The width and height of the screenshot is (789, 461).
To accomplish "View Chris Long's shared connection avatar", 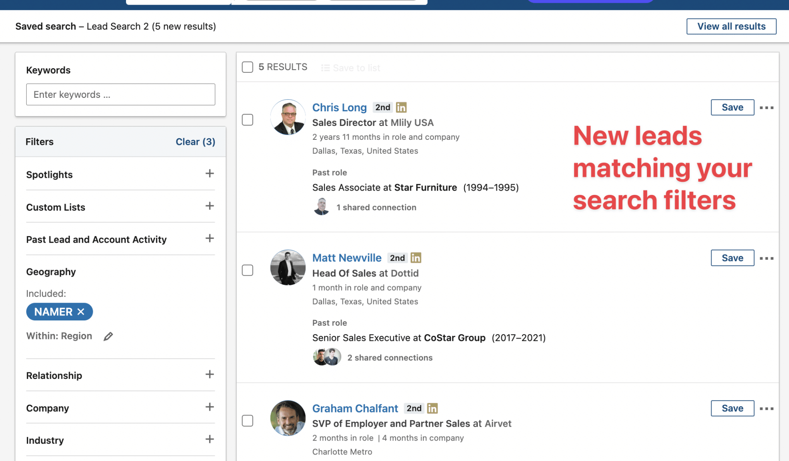I will tap(321, 206).
